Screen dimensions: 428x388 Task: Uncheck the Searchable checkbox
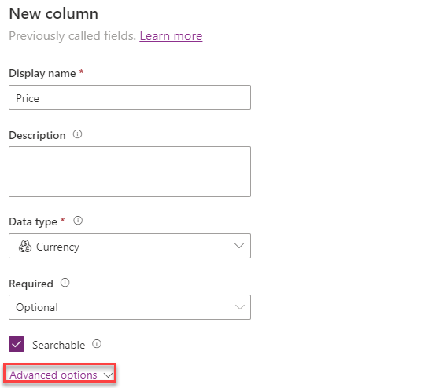17,344
